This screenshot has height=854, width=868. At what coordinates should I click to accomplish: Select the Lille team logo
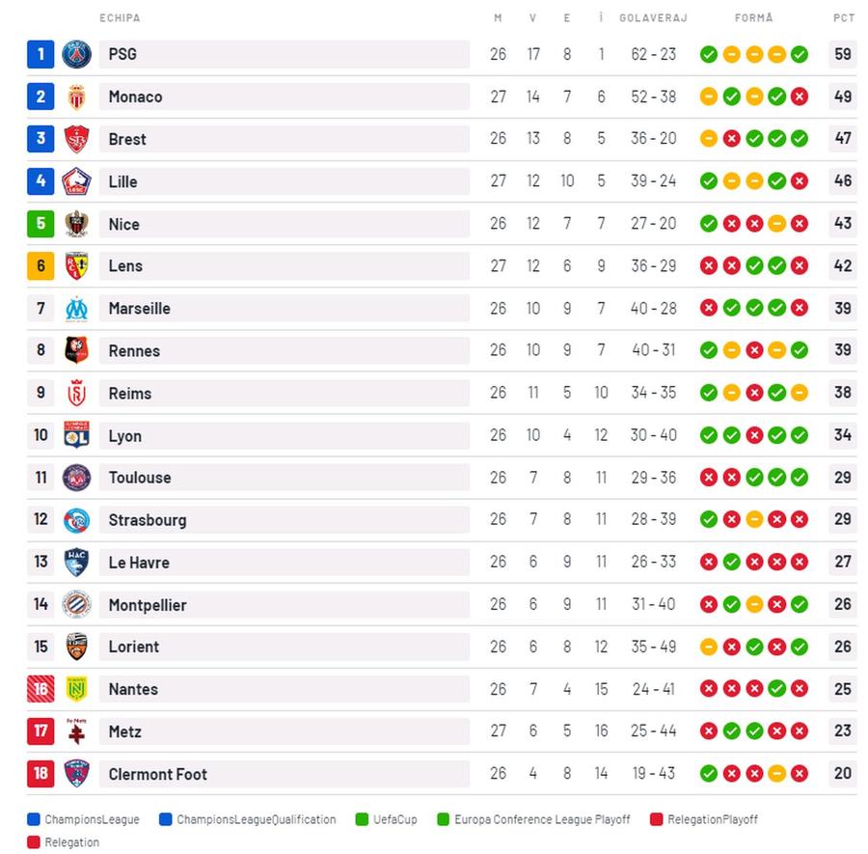coord(76,181)
